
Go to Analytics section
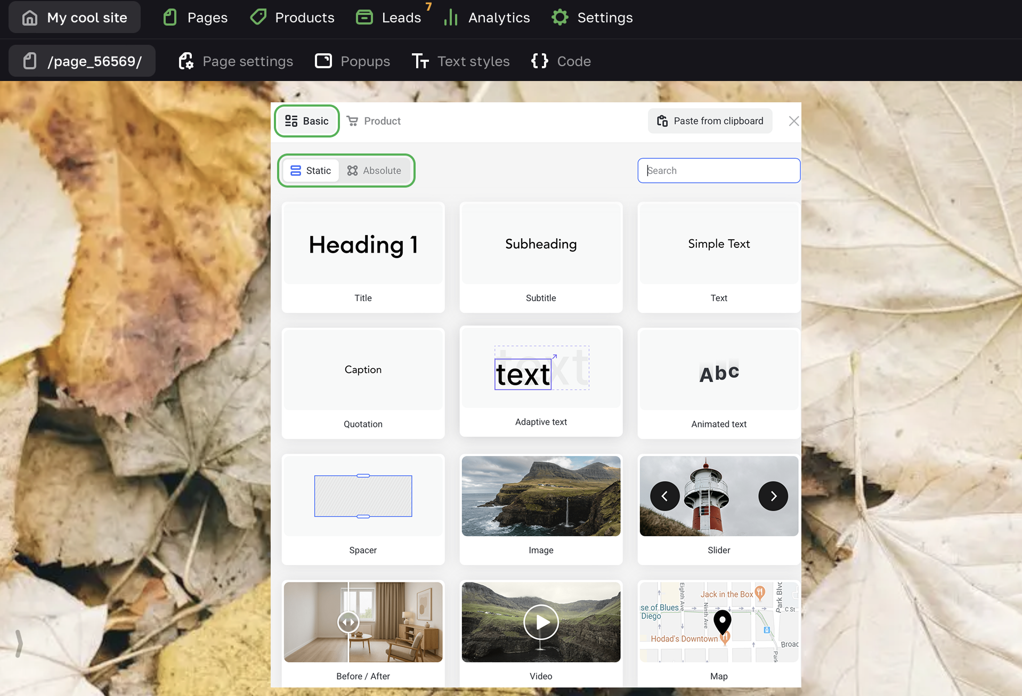coord(487,18)
